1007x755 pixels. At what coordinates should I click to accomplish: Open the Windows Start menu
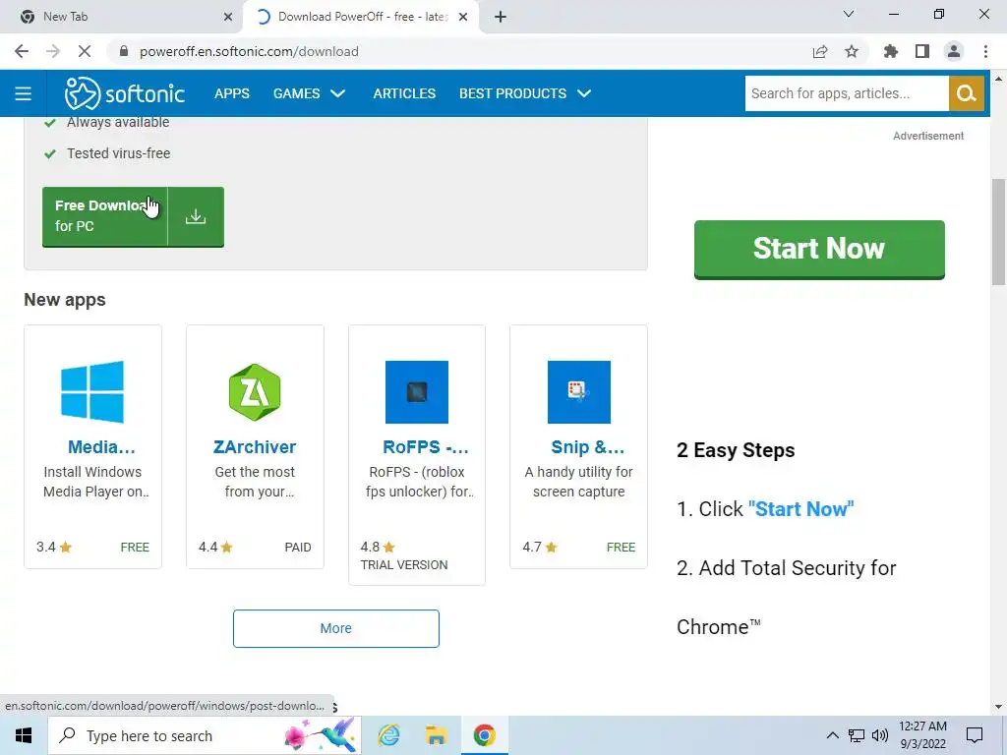point(24,735)
